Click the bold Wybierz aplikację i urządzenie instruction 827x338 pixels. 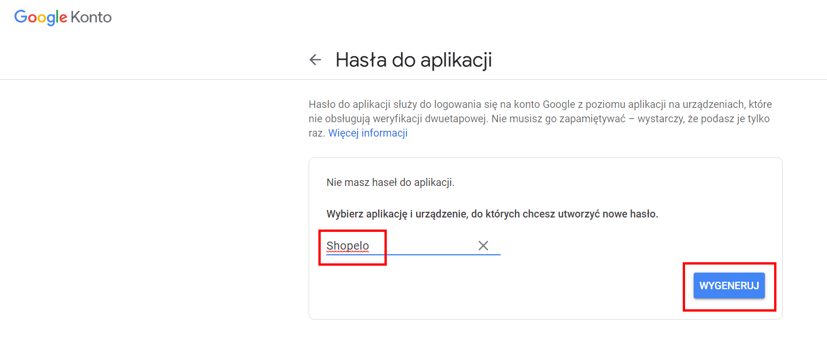pos(493,214)
